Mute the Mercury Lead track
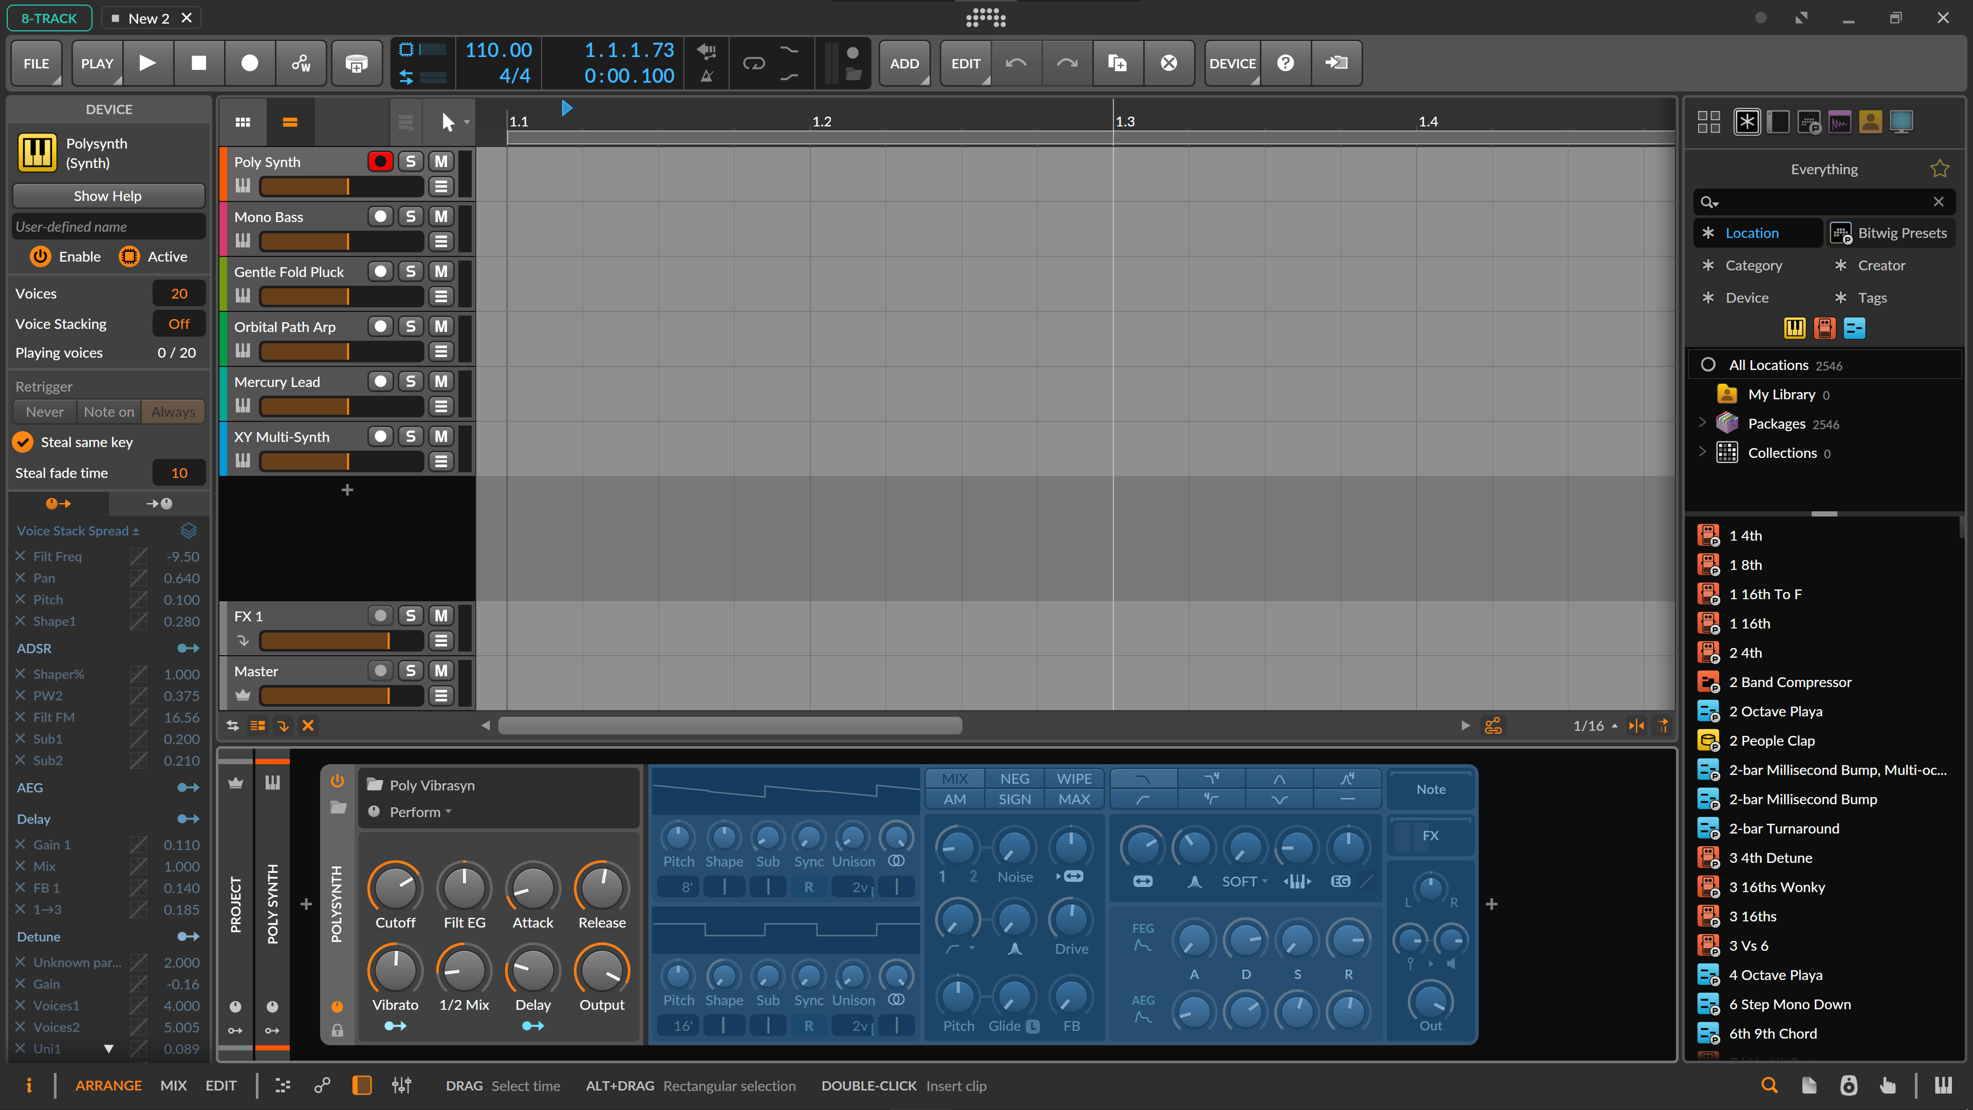This screenshot has height=1110, width=1973. click(x=440, y=381)
